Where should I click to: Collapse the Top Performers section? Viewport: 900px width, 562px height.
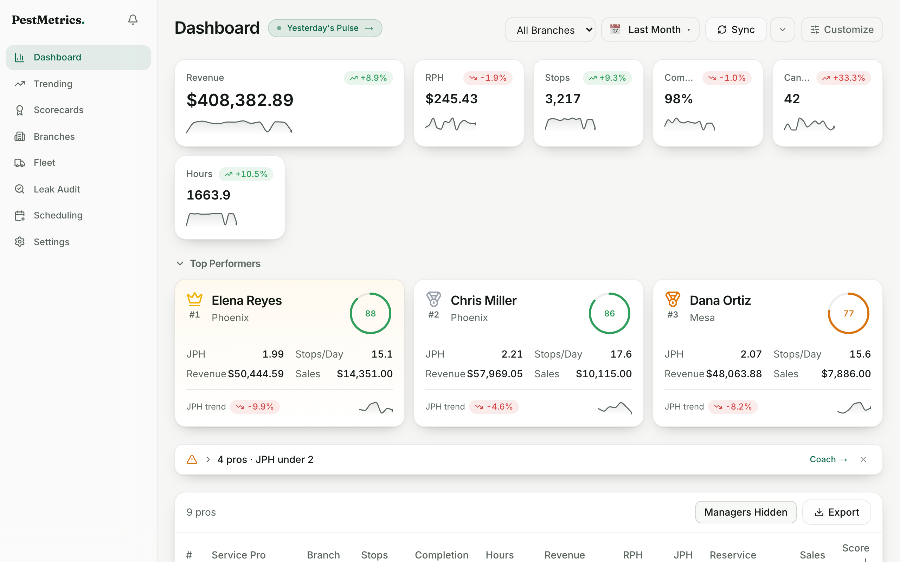(180, 263)
